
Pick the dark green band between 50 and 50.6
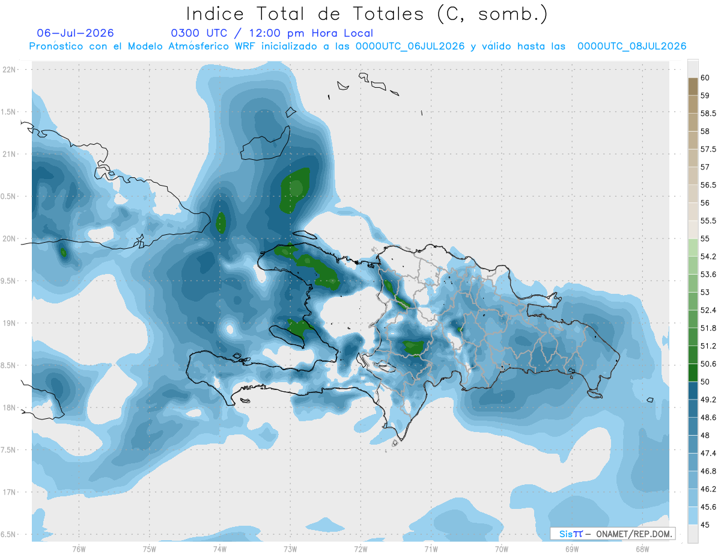[693, 373]
